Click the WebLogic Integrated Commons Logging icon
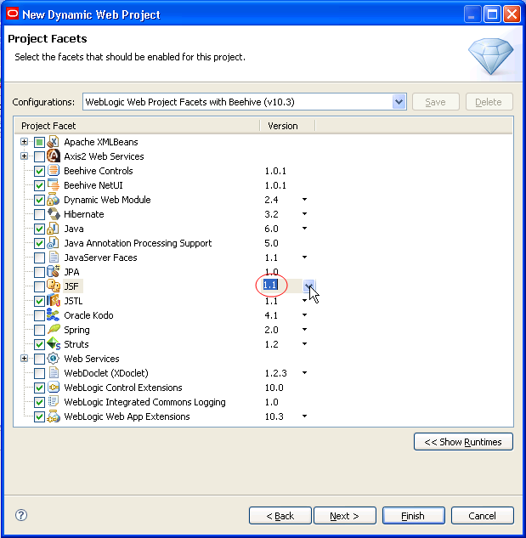This screenshot has height=538, width=526. point(54,402)
